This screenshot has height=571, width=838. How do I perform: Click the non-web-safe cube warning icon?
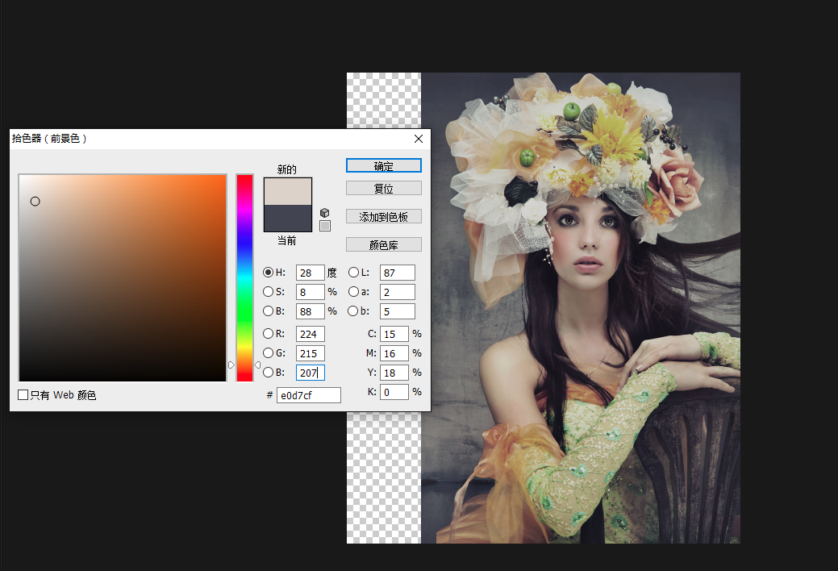pos(324,212)
